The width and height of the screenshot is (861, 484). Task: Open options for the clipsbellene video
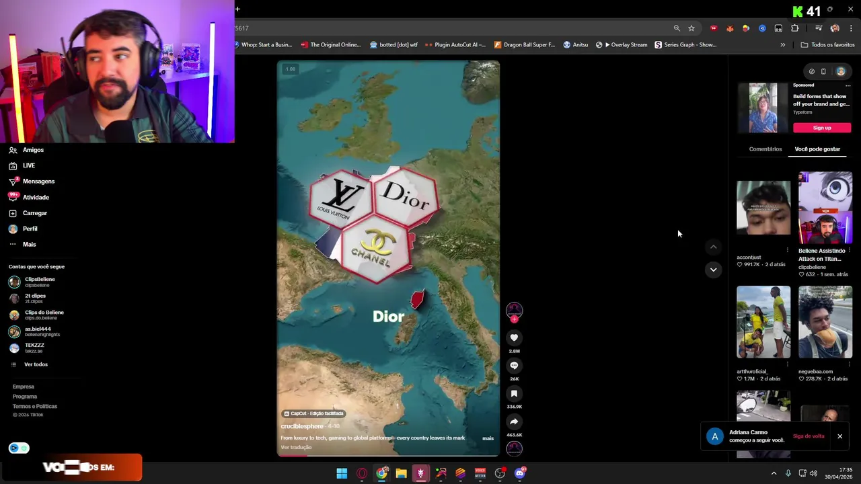(x=850, y=250)
